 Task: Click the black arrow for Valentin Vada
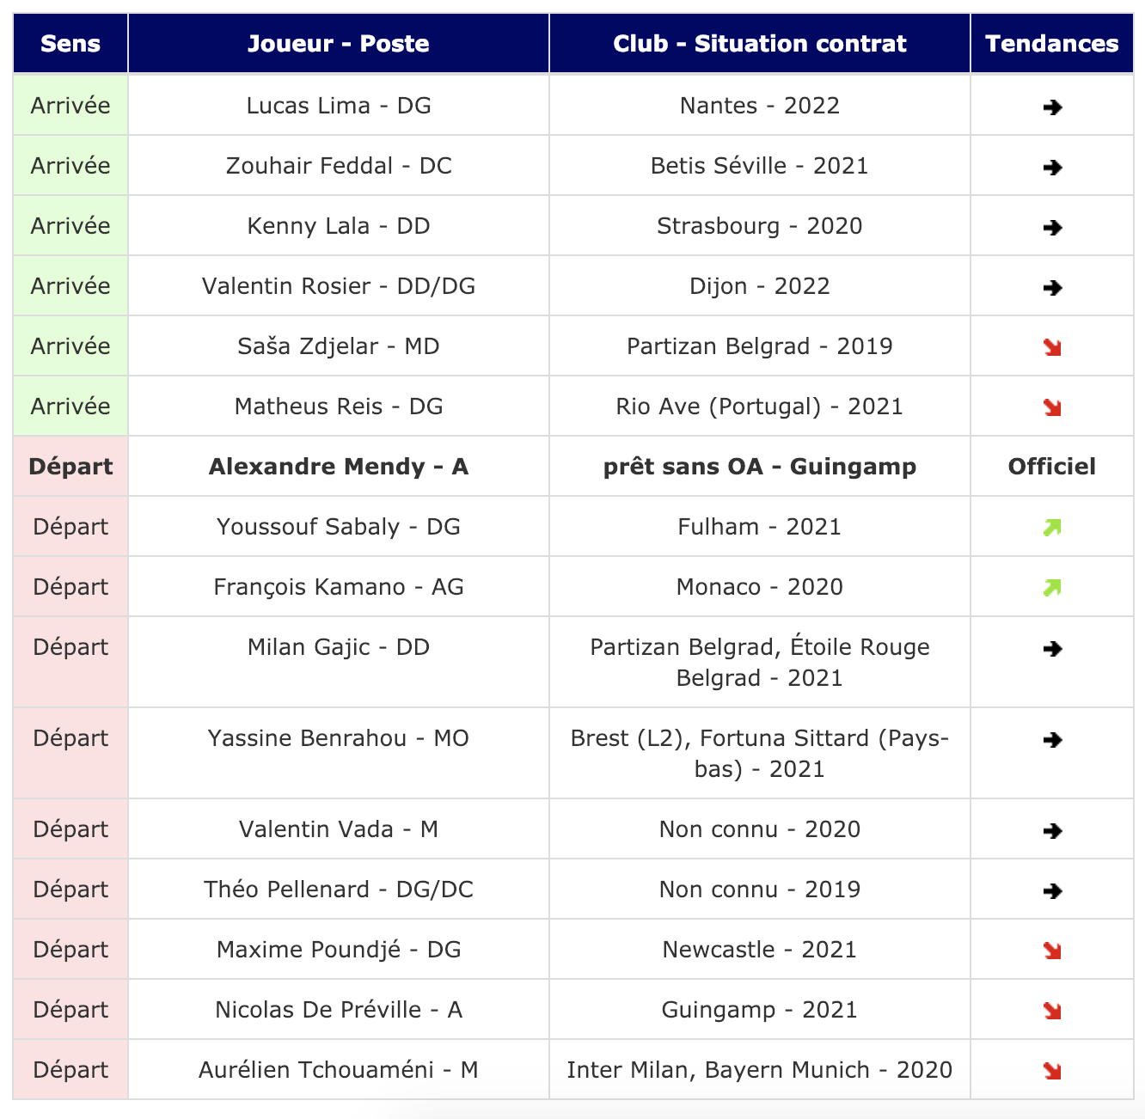(x=1052, y=831)
